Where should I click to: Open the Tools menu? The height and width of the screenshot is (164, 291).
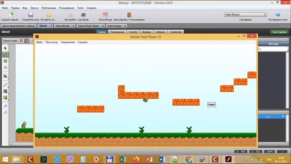coord(80,8)
